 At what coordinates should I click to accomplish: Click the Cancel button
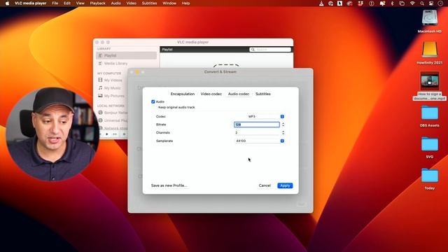click(265, 185)
